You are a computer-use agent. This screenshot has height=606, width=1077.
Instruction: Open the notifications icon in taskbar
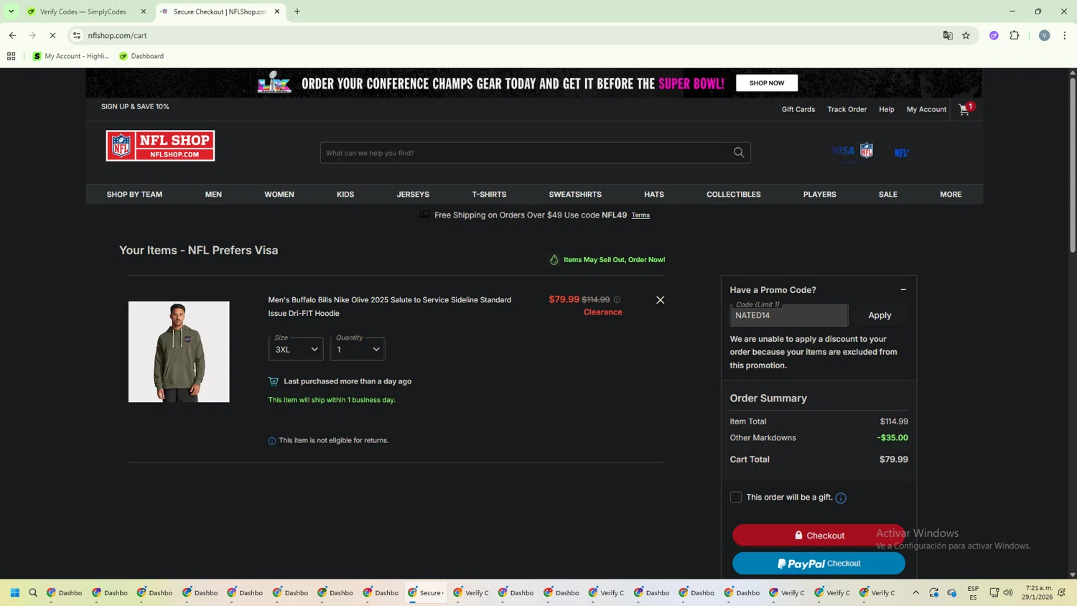point(1062,592)
